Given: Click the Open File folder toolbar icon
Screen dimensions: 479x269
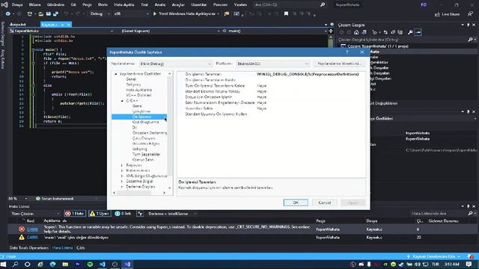Looking at the screenshot, I should [x=40, y=13].
